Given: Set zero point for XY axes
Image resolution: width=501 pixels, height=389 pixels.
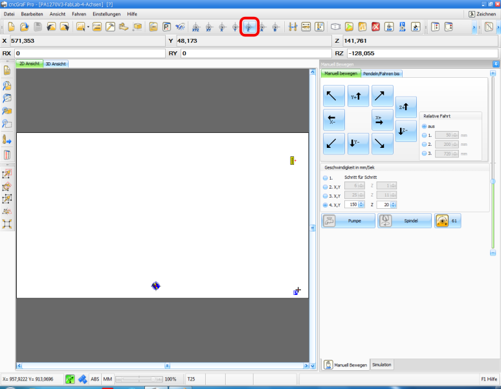Looking at the screenshot, I should coord(209,27).
